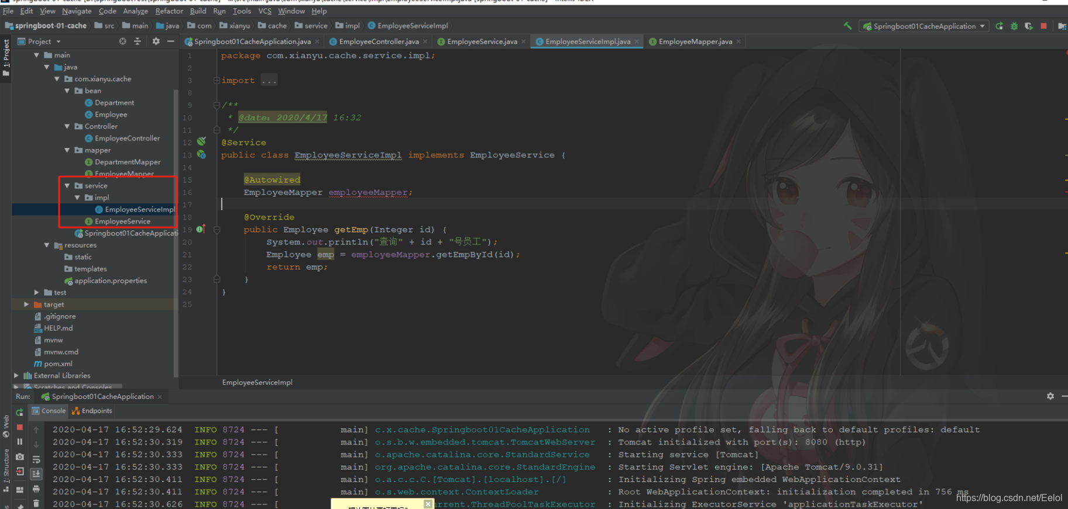Switch to the Endpoints tab in Run panel

92,411
